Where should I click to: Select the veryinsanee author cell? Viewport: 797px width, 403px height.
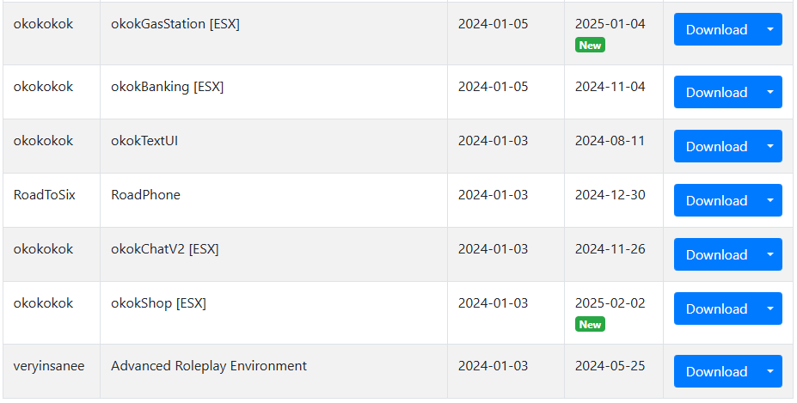[x=52, y=371]
